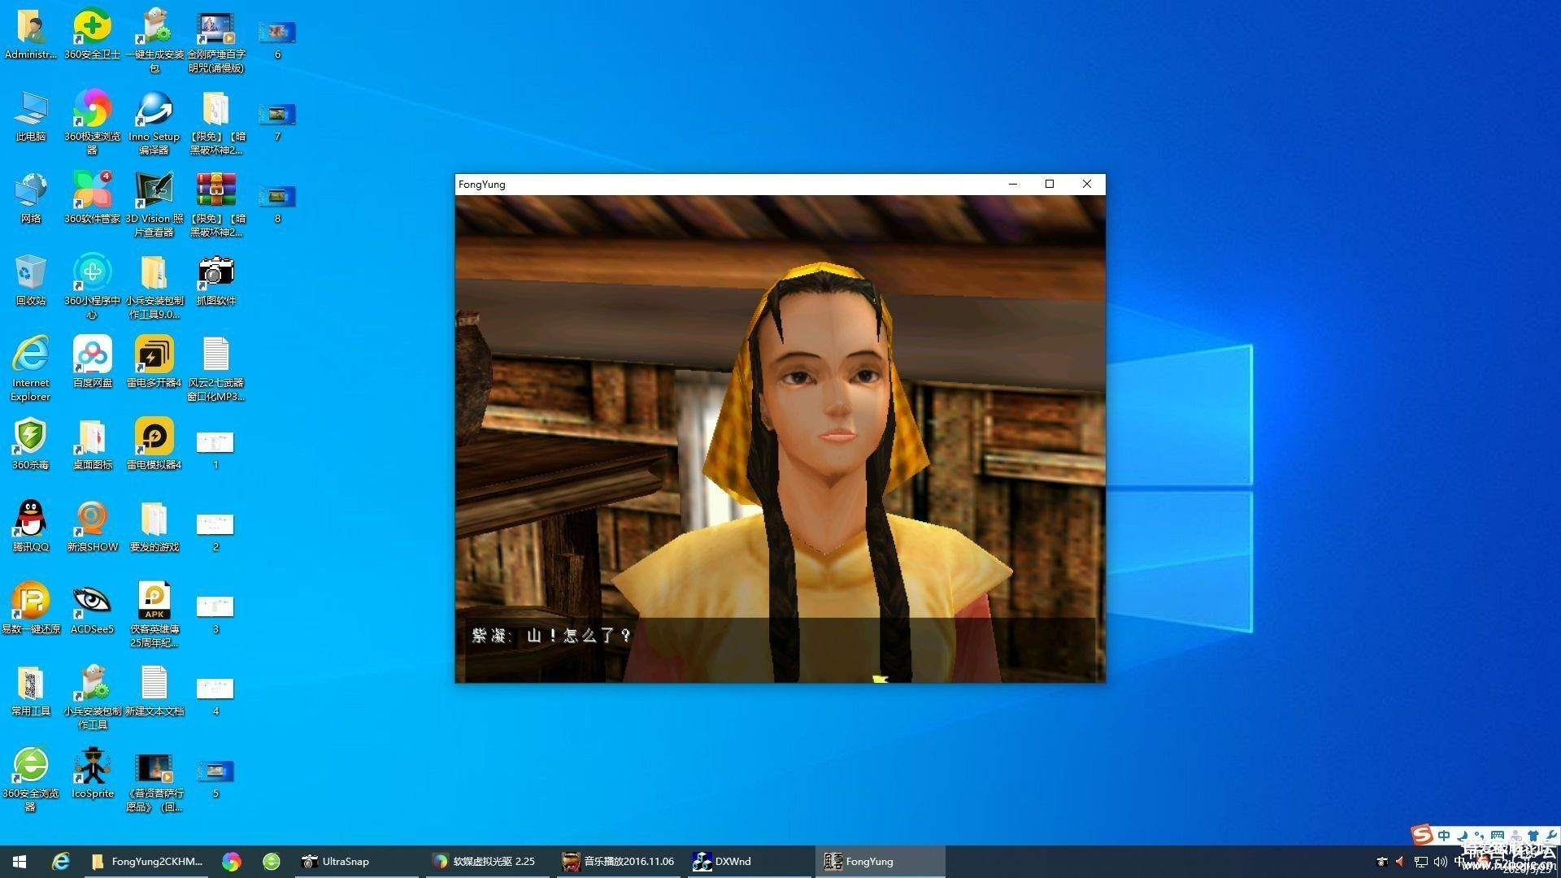This screenshot has height=878, width=1561.
Task: Select the ACDSee5 eye icon shortcut
Action: coord(92,609)
